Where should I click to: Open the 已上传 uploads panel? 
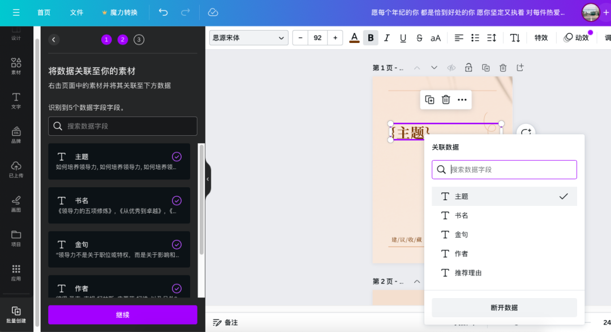pos(16,170)
